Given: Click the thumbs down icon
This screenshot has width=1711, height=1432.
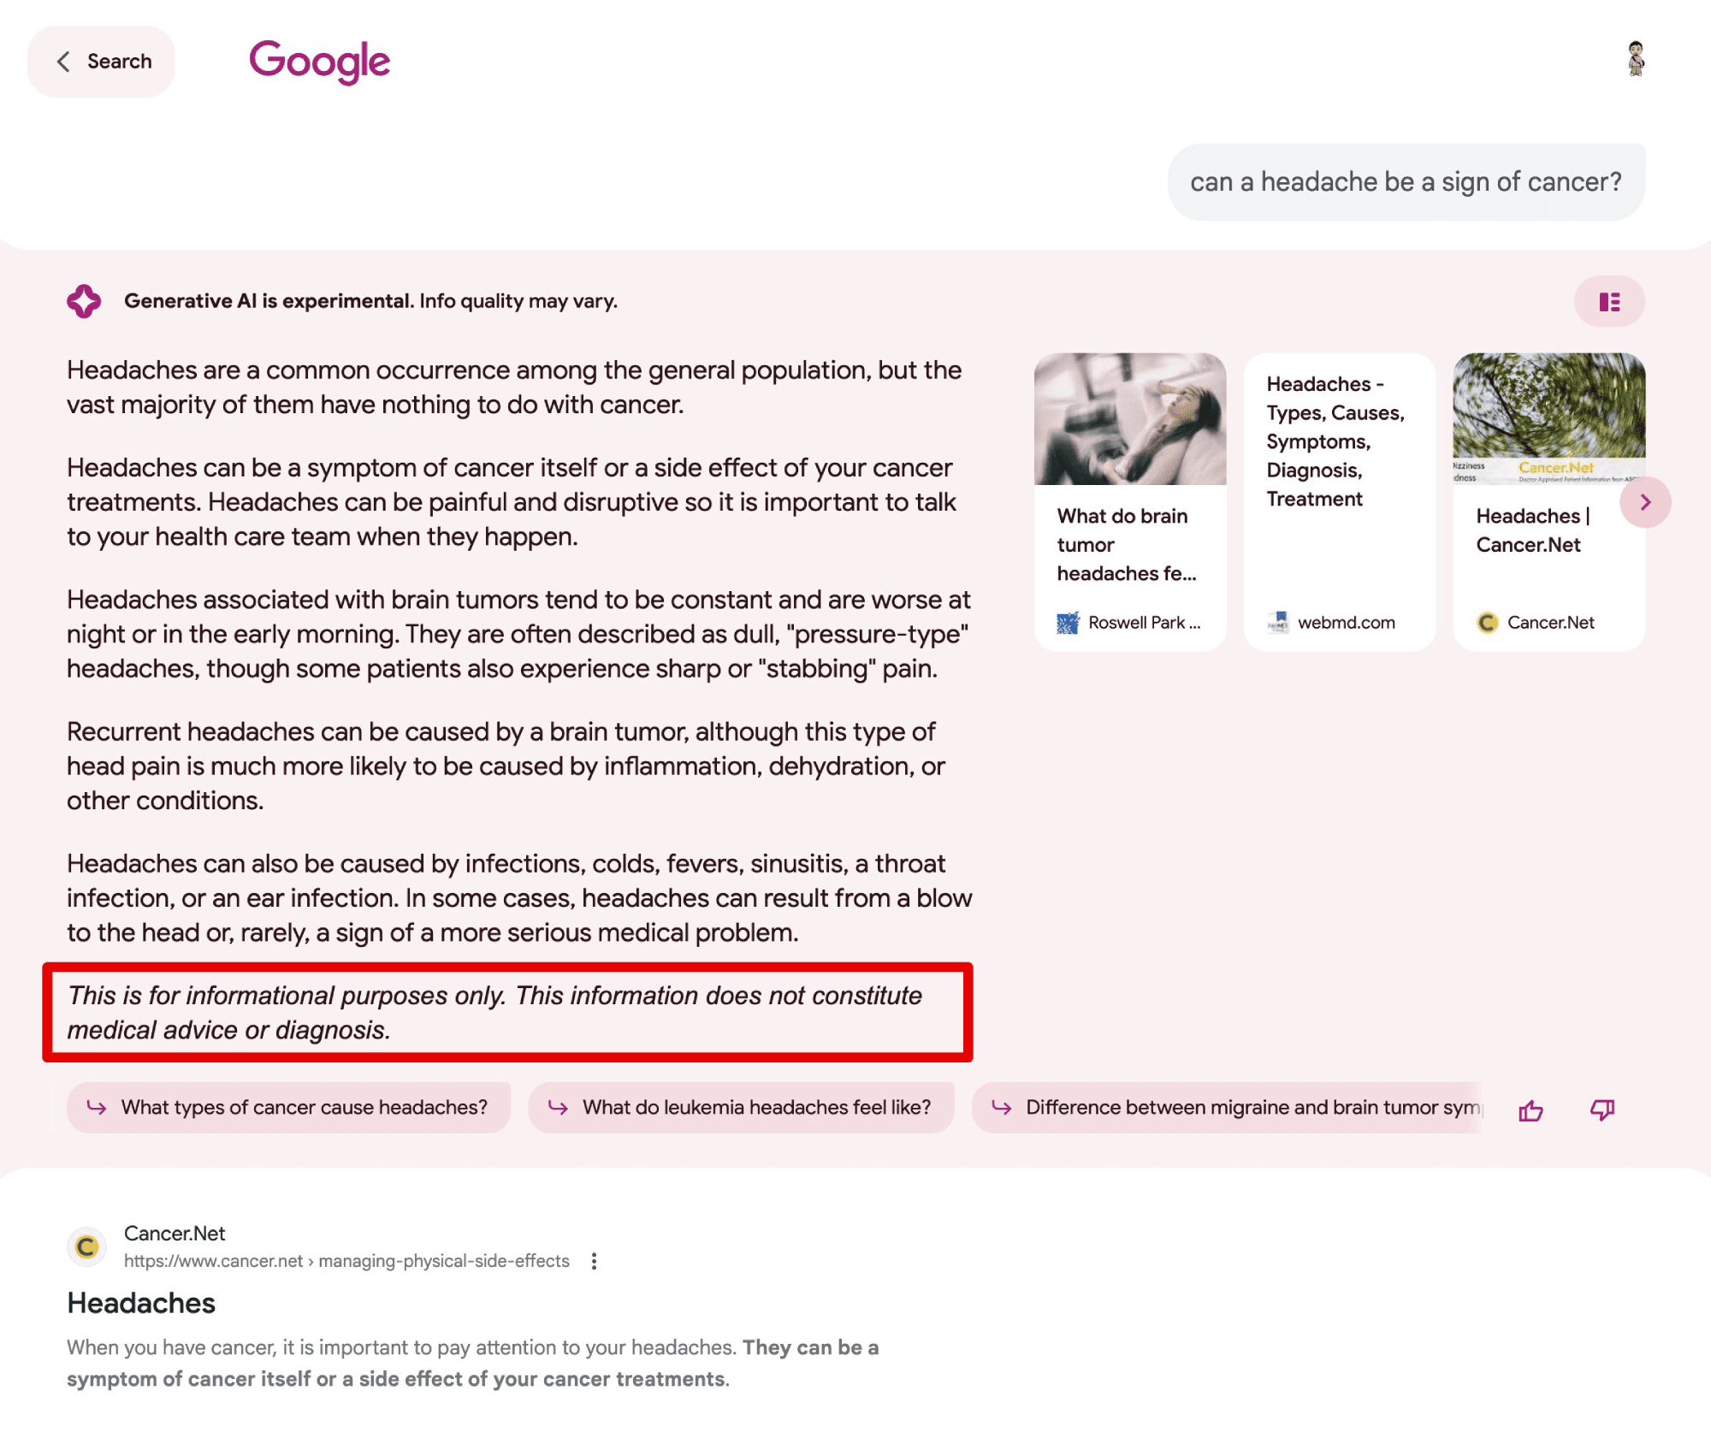Looking at the screenshot, I should (1603, 1108).
